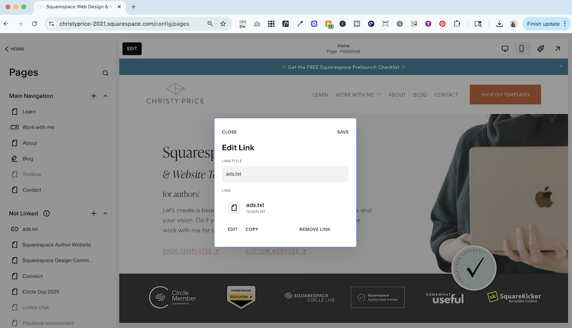Collapse the Main Navigation section
572x328 pixels.
pyautogui.click(x=105, y=96)
